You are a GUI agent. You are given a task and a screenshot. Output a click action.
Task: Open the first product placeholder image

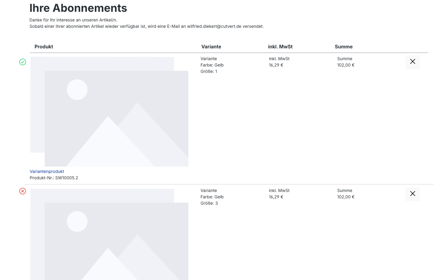point(109,112)
